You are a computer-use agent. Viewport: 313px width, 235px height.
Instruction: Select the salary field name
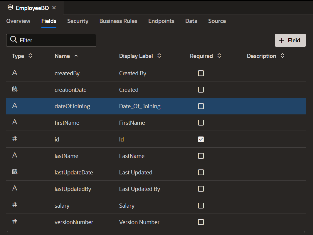62,206
